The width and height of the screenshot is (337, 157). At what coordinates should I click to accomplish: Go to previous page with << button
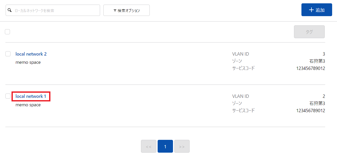click(x=149, y=146)
